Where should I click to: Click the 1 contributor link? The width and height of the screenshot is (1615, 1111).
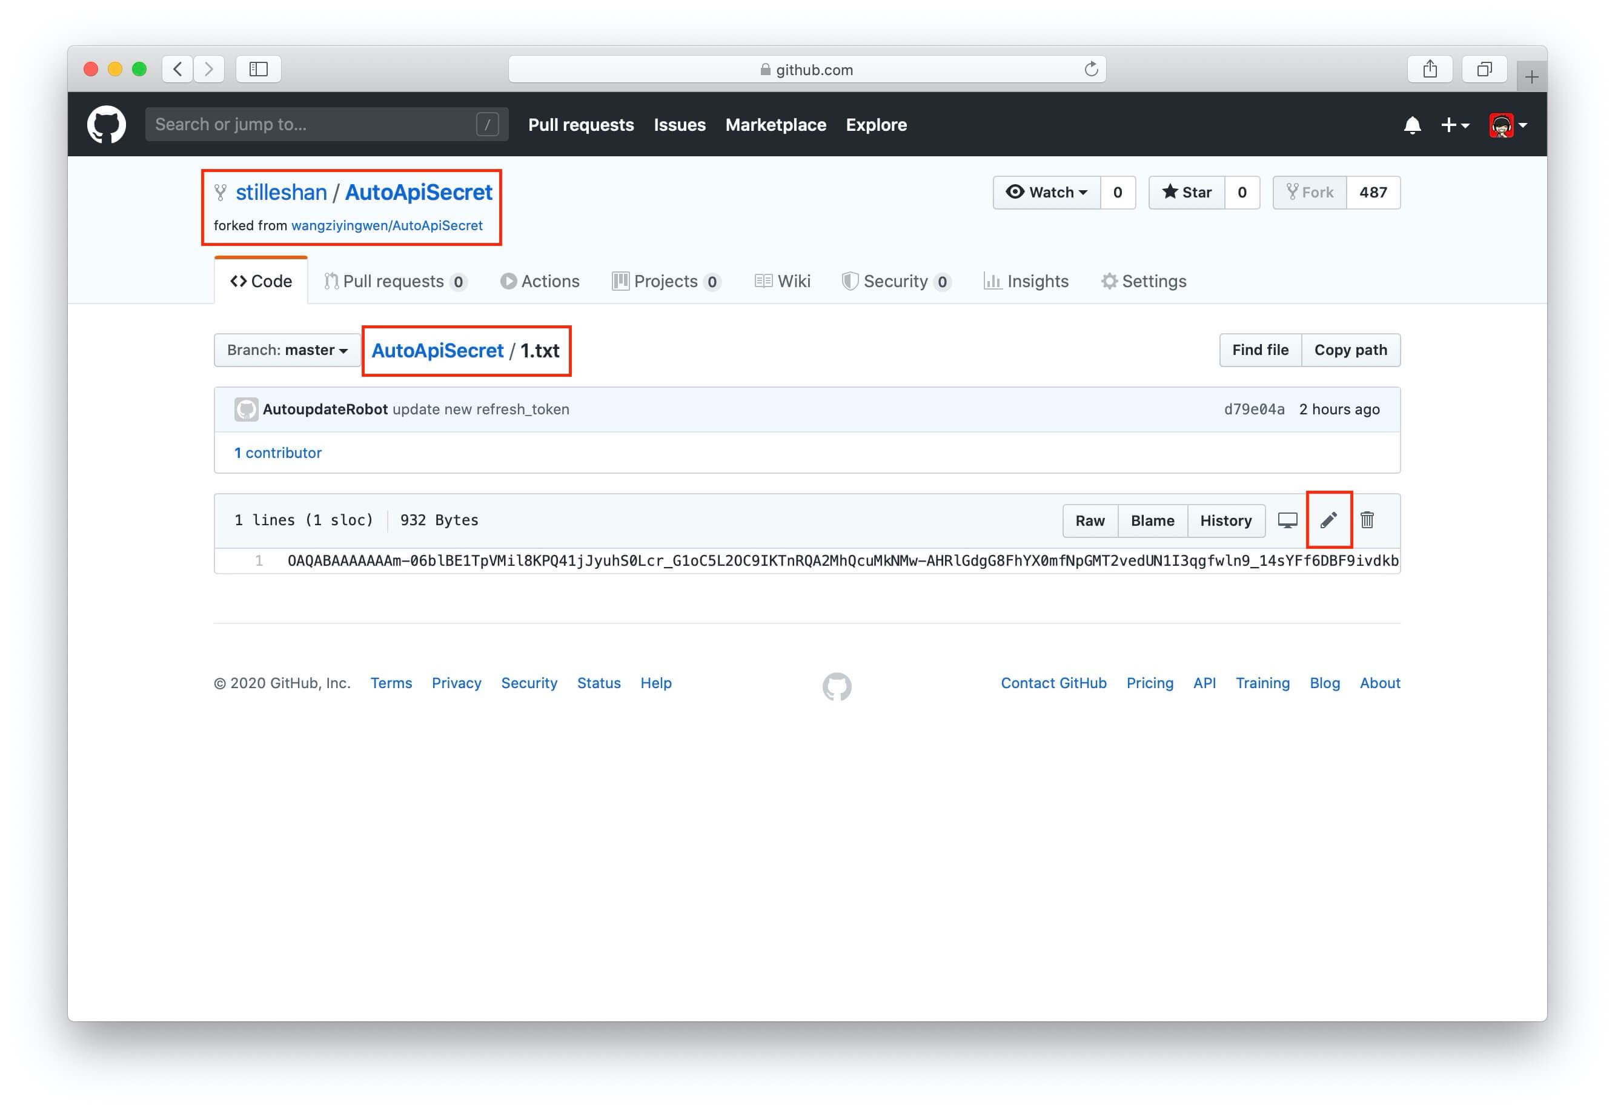tap(278, 453)
